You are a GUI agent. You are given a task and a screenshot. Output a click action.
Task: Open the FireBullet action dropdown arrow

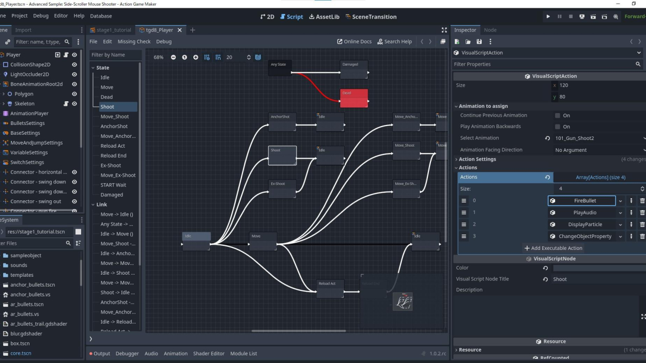(x=620, y=201)
